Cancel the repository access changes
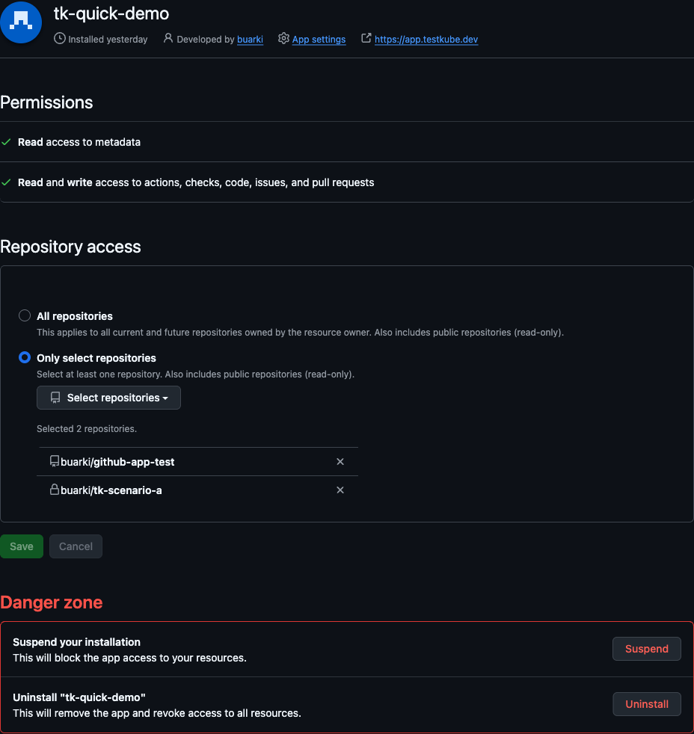Viewport: 694px width, 734px height. click(76, 546)
